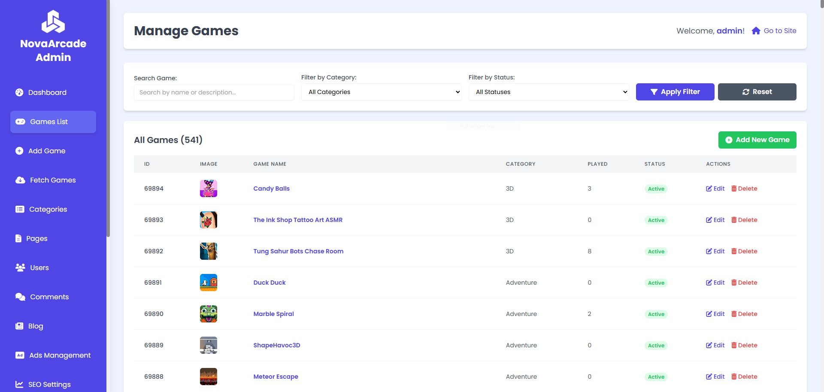Image resolution: width=824 pixels, height=392 pixels.
Task: Open the Blog section in sidebar
Action: pyautogui.click(x=35, y=326)
